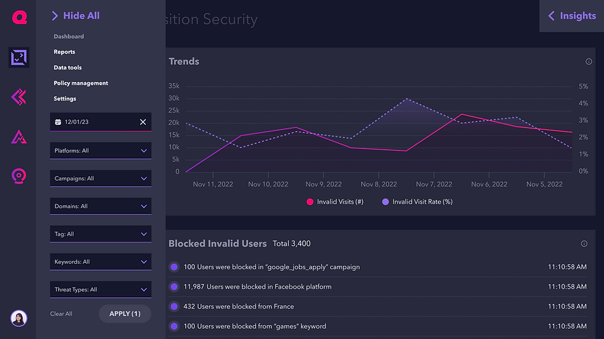Click the Nov 10, 2022 axis label

(x=268, y=184)
